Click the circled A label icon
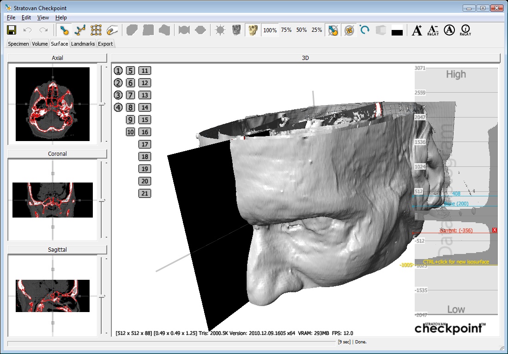The width and height of the screenshot is (508, 354). point(449,30)
